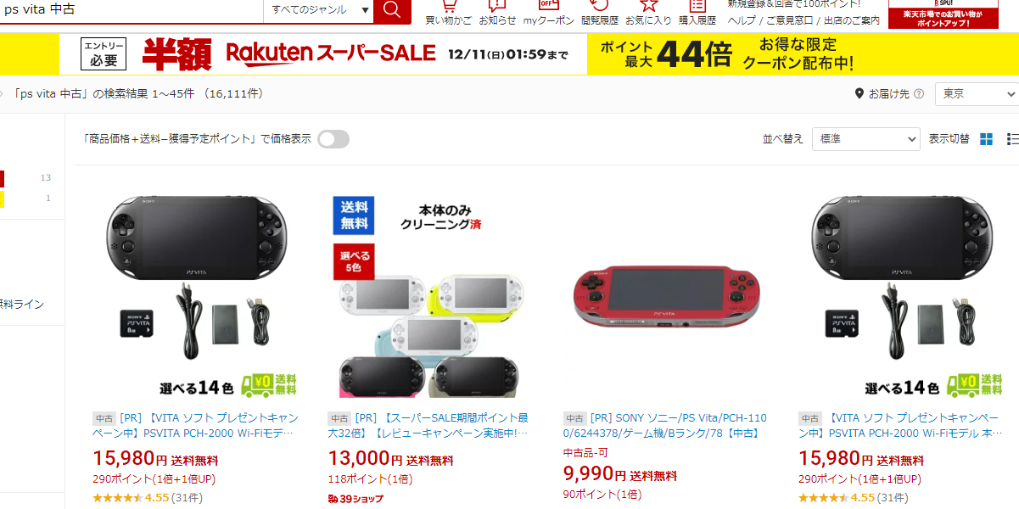This screenshot has width=1019, height=509.
Task: Switch to grid view display icon
Action: [x=986, y=139]
